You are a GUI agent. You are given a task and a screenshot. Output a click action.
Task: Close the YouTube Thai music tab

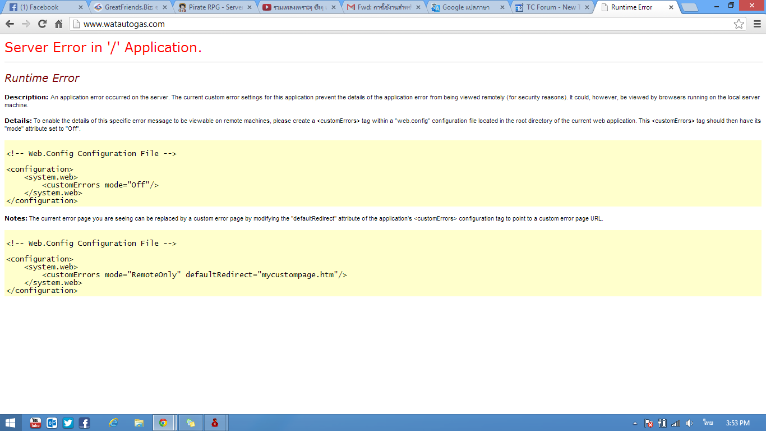333,8
